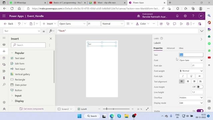Screen dimensions: 213x120
Task: Open the Comments icon
Action: pyautogui.click(x=174, y=24)
